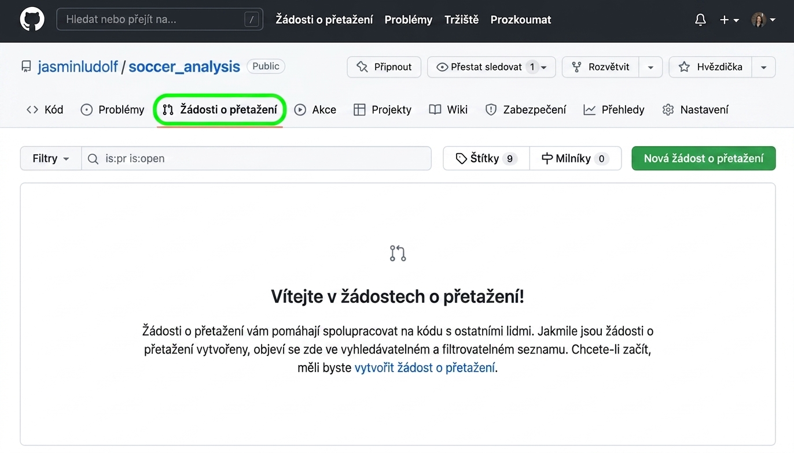Click the watchers count 1

pyautogui.click(x=532, y=67)
